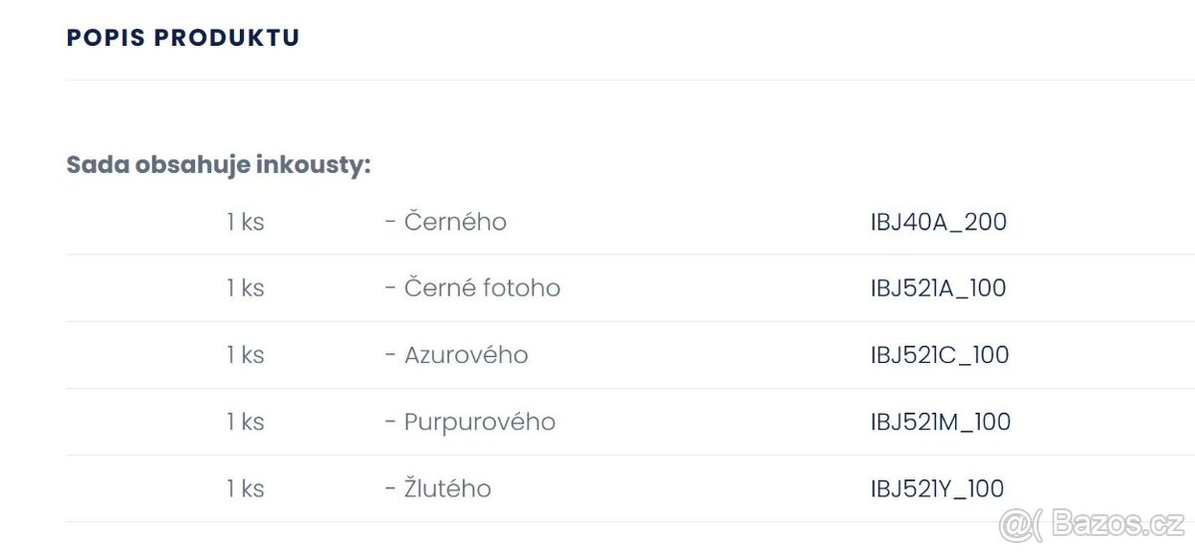
Task: Click the "Sada obsahuje inkousty:" text
Action: (x=218, y=165)
